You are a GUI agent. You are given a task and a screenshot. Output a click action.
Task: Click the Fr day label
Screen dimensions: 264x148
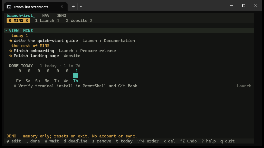18,81
